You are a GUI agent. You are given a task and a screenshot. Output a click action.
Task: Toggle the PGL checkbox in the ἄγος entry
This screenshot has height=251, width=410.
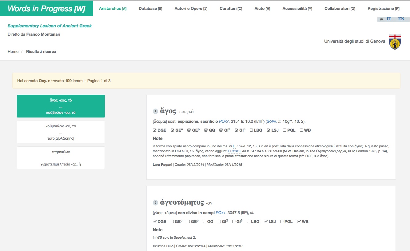point(285,130)
